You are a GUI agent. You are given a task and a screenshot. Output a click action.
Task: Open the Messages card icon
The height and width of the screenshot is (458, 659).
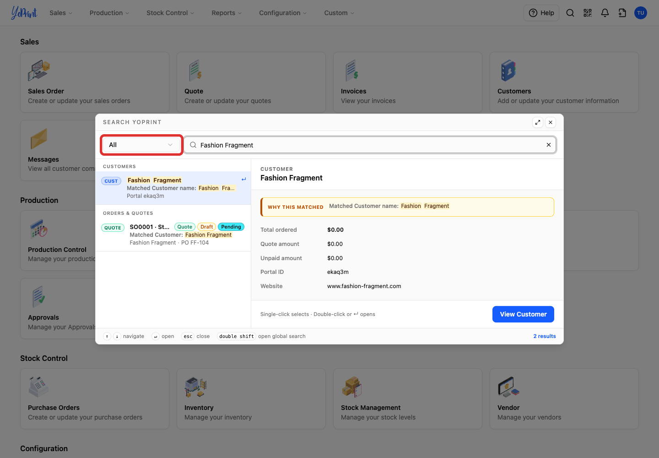39,139
